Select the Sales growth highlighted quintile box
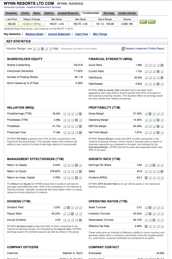 162,171
